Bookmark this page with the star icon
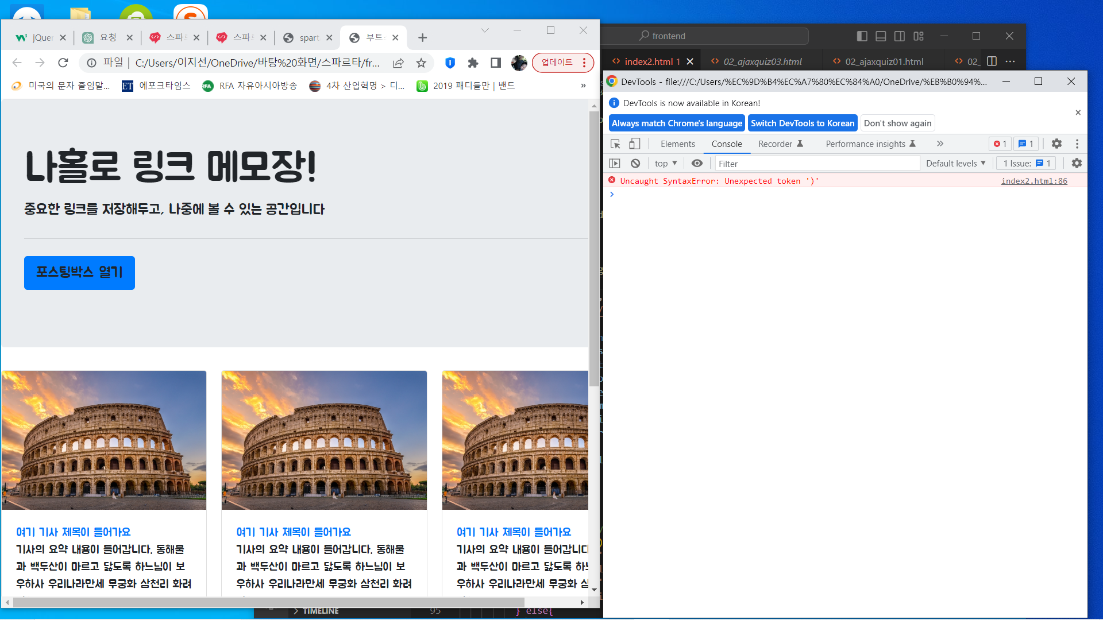Screen dimensions: 1103x620 [x=421, y=63]
